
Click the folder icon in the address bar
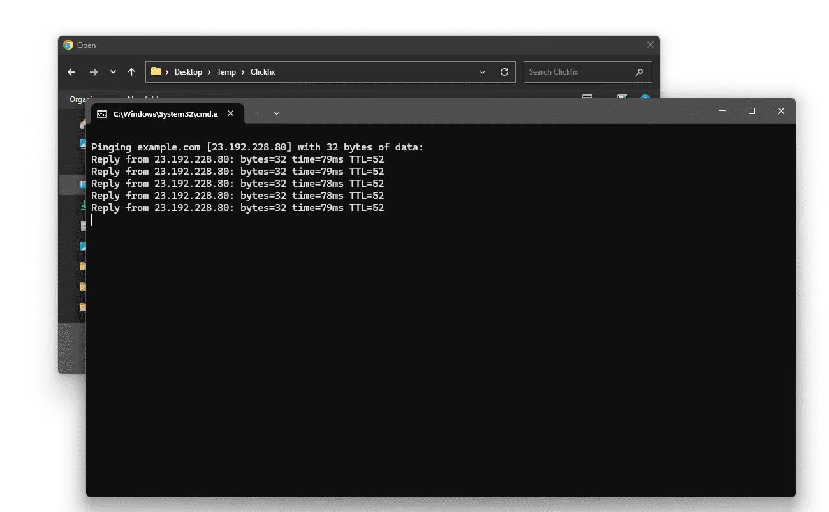(156, 71)
